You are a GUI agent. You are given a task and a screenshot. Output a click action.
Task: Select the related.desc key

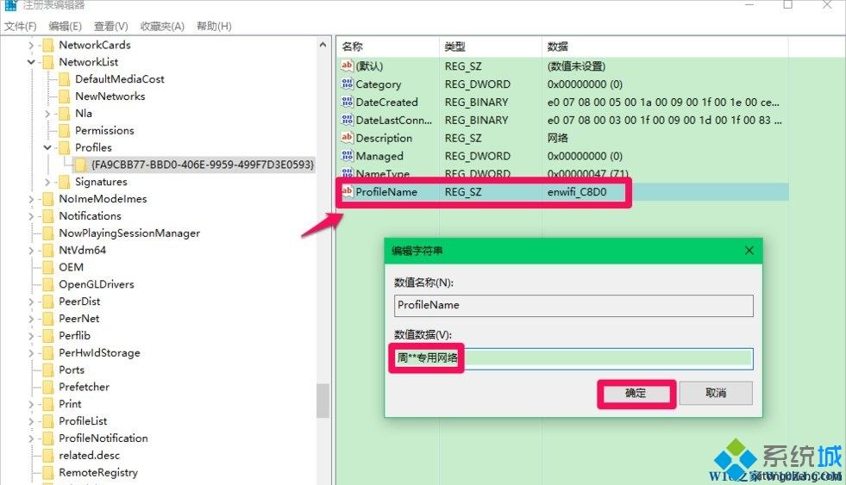89,456
